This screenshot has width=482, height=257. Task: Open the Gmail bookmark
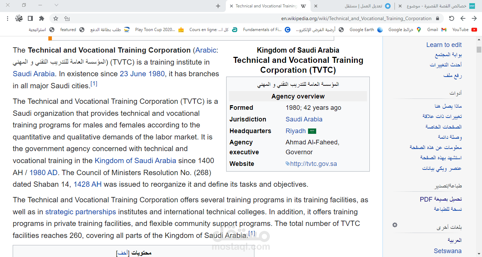(x=437, y=30)
